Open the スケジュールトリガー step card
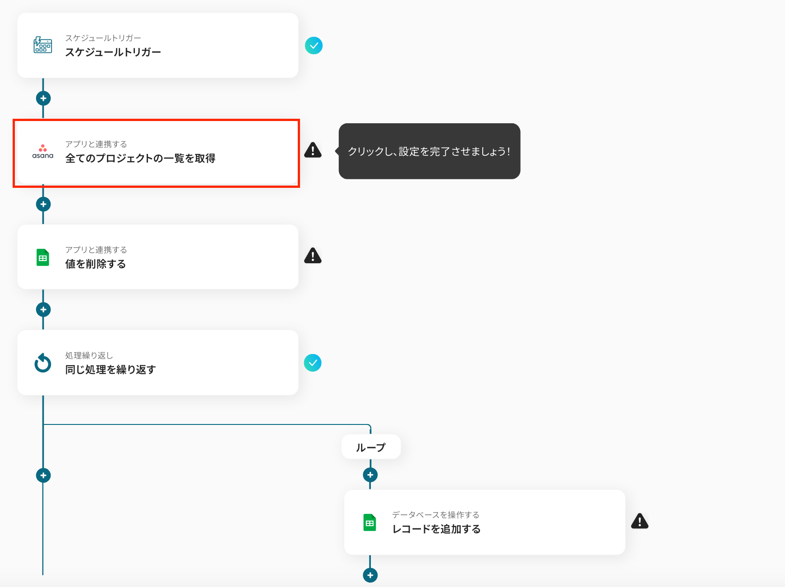 click(x=157, y=45)
